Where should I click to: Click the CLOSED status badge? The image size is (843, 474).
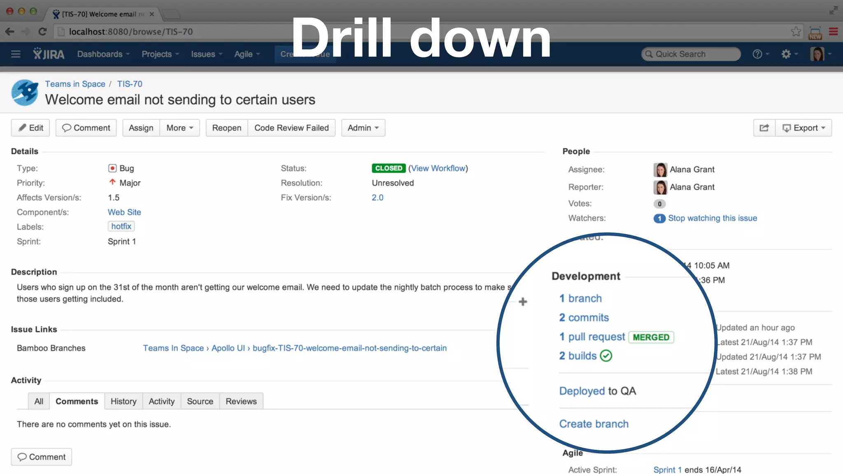coord(389,168)
